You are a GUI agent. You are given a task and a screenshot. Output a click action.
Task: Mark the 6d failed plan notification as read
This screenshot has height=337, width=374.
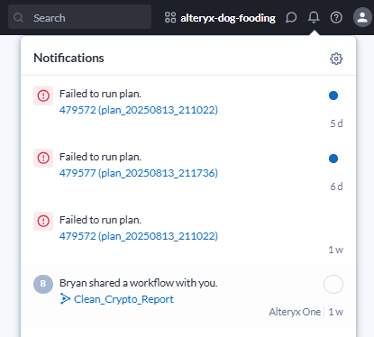point(333,159)
